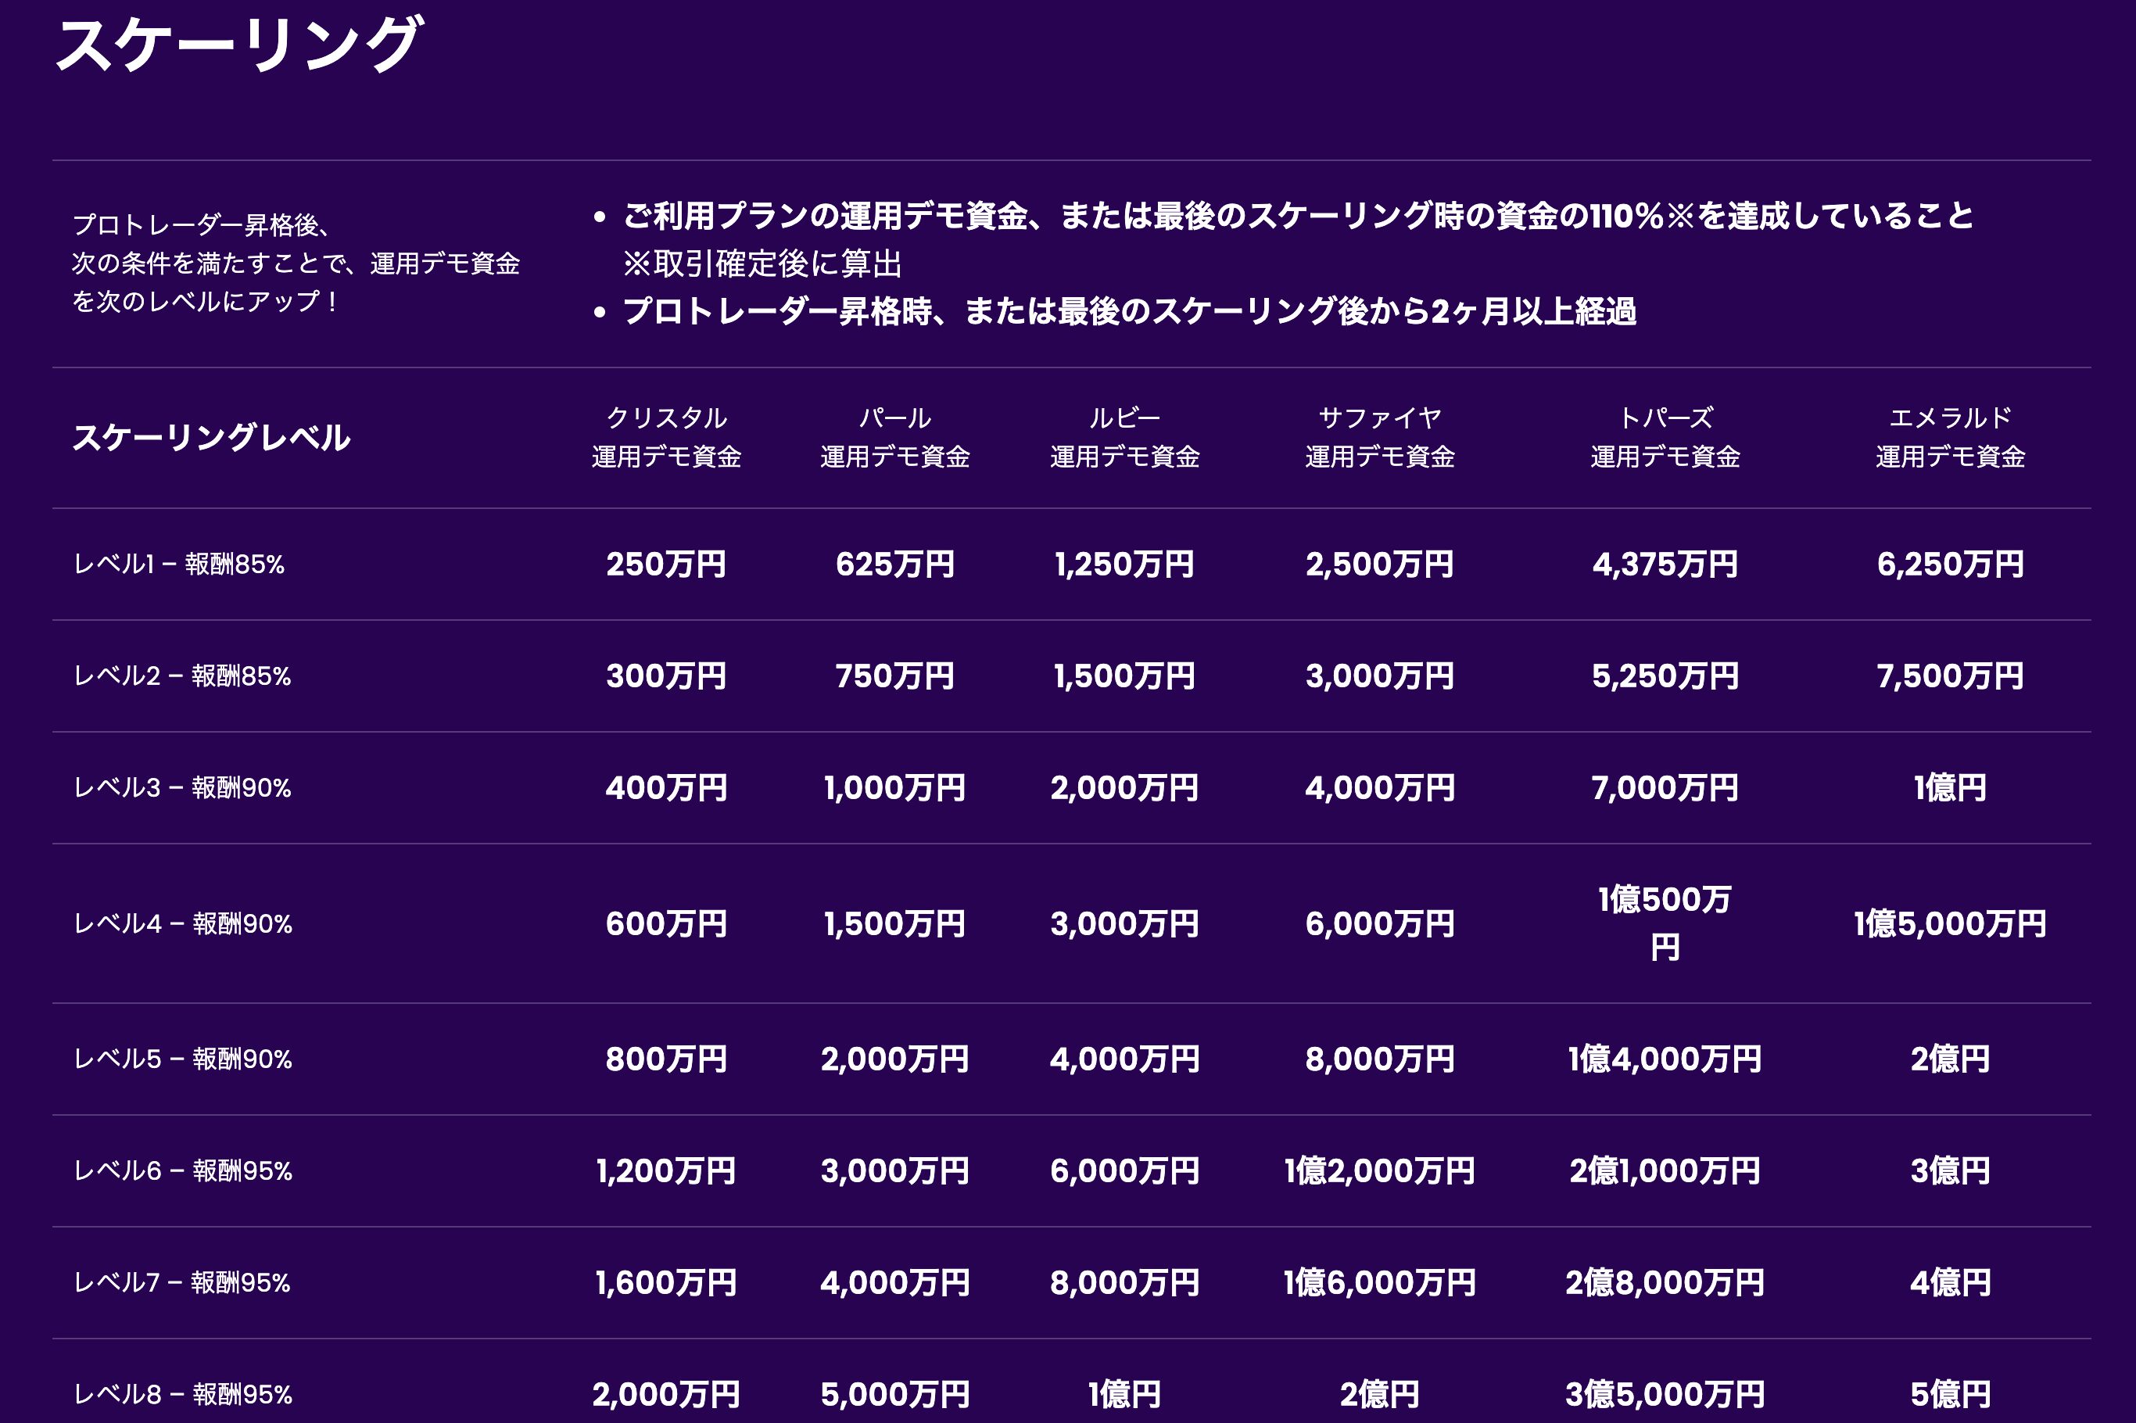Click the レベル1 – 報酬85% row label
Viewport: 2136px width, 1423px height.
[x=179, y=565]
